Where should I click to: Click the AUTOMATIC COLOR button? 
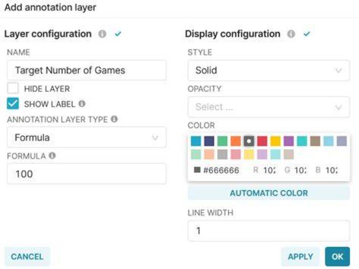click(x=269, y=193)
